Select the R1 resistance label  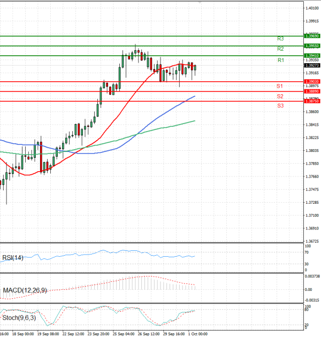click(280, 61)
